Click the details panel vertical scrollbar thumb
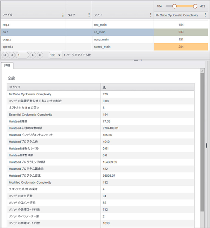 (x=202, y=142)
